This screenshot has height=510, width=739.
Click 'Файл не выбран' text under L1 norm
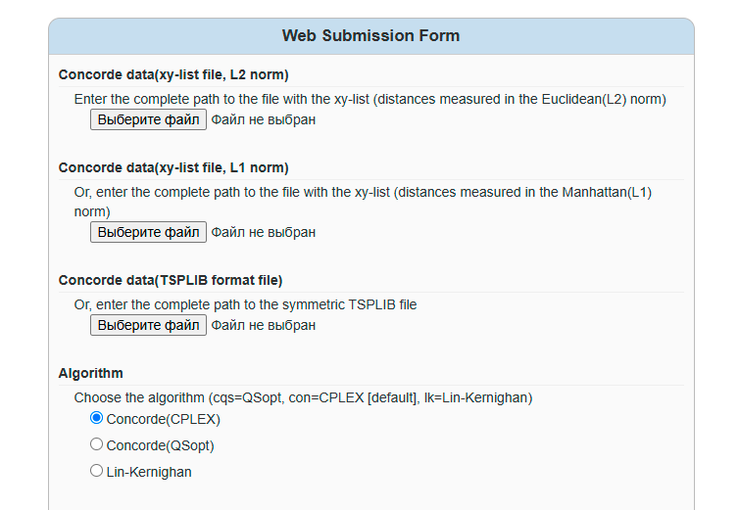[x=264, y=233]
